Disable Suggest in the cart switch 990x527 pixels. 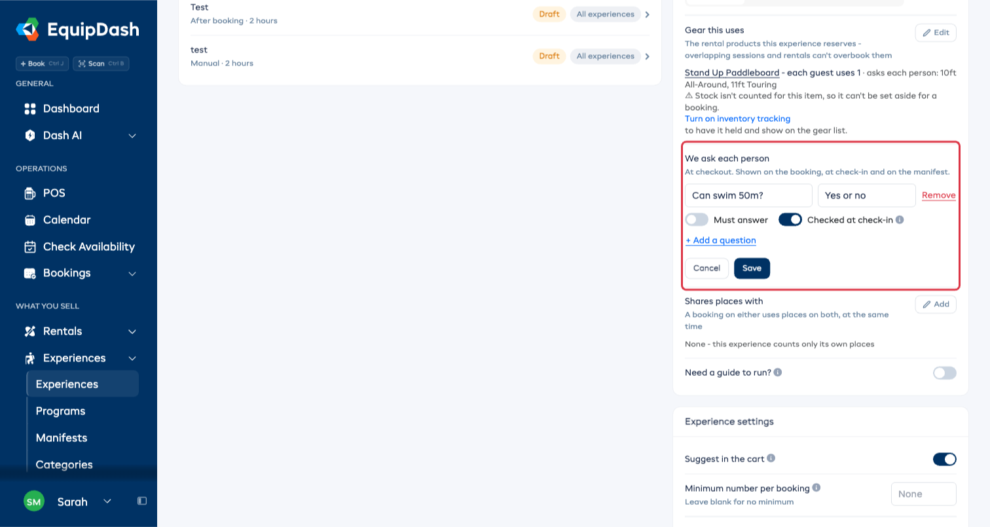coord(945,459)
